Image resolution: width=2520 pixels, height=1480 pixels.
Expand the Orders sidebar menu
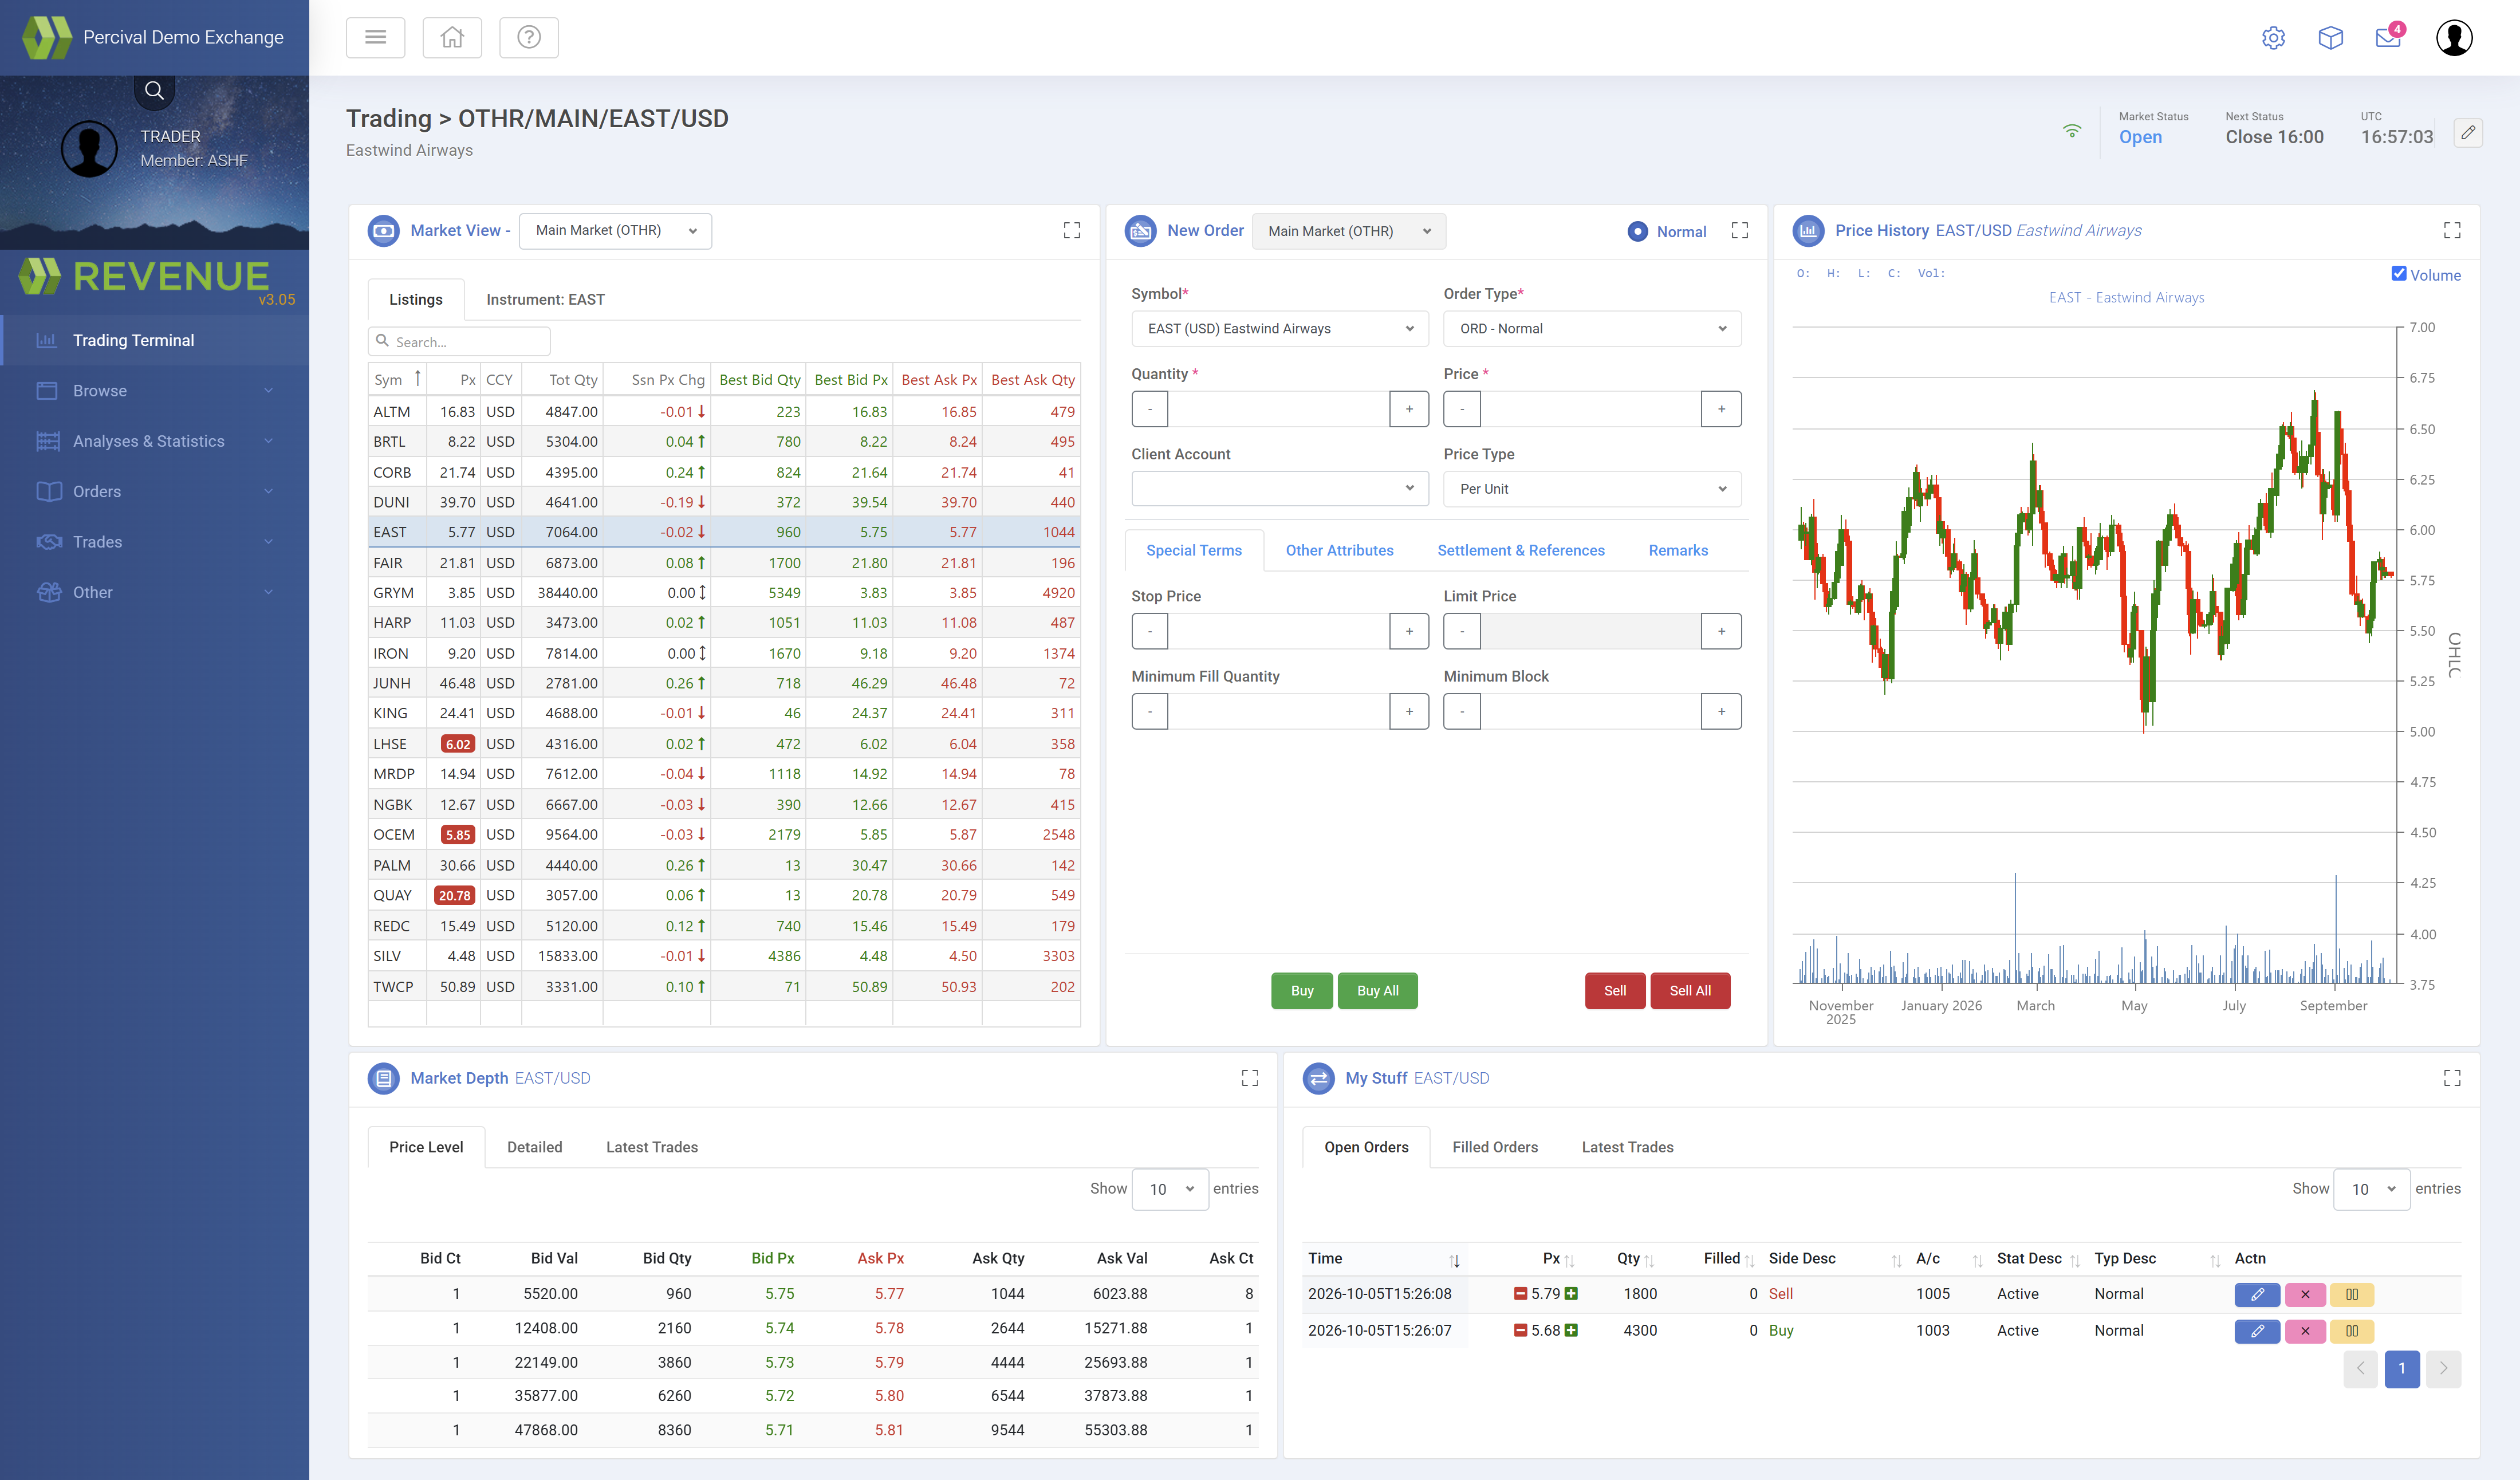point(155,492)
